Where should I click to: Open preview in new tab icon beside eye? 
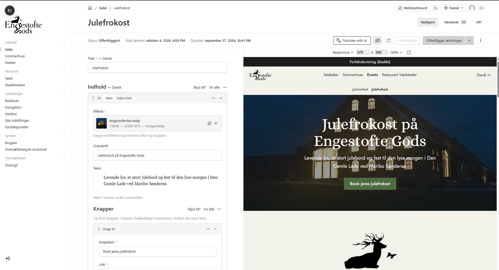point(389,41)
